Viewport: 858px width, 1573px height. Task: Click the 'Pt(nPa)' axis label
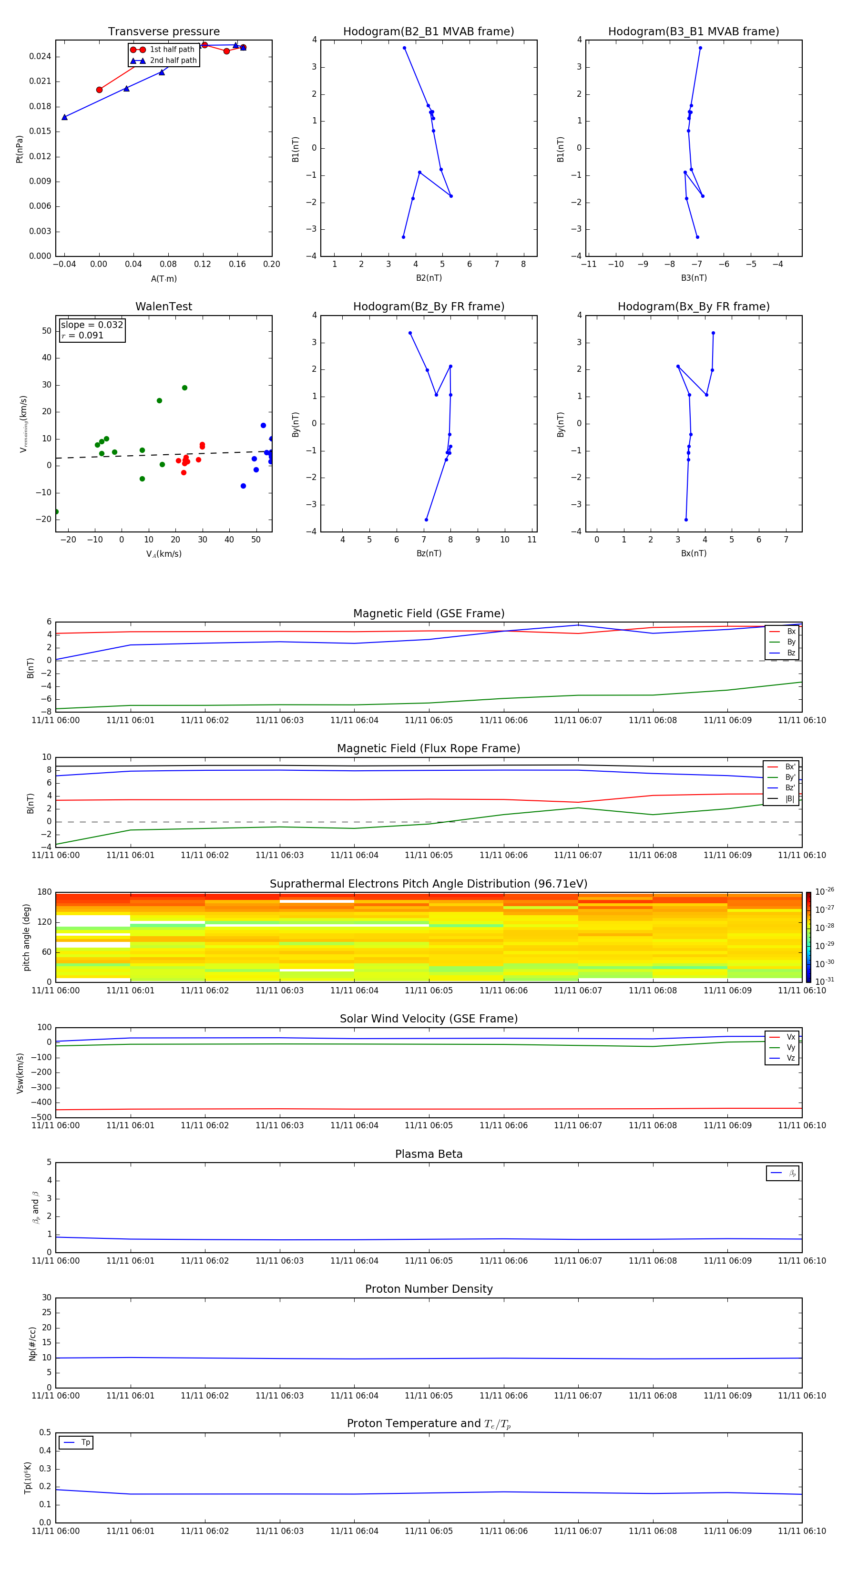tap(19, 148)
